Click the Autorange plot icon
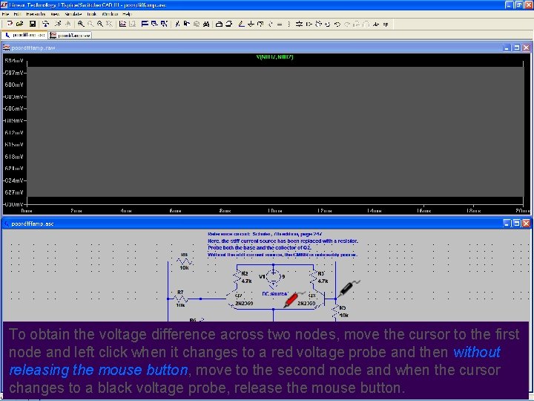534x401 pixels. click(x=122, y=24)
